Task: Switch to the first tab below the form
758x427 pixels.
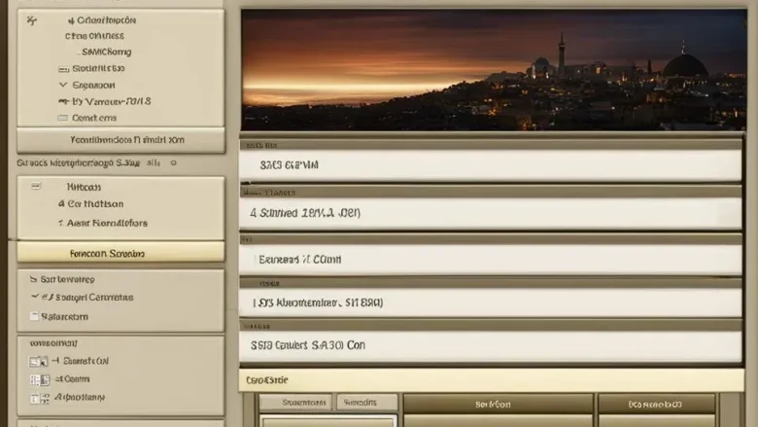Action: coord(294,403)
